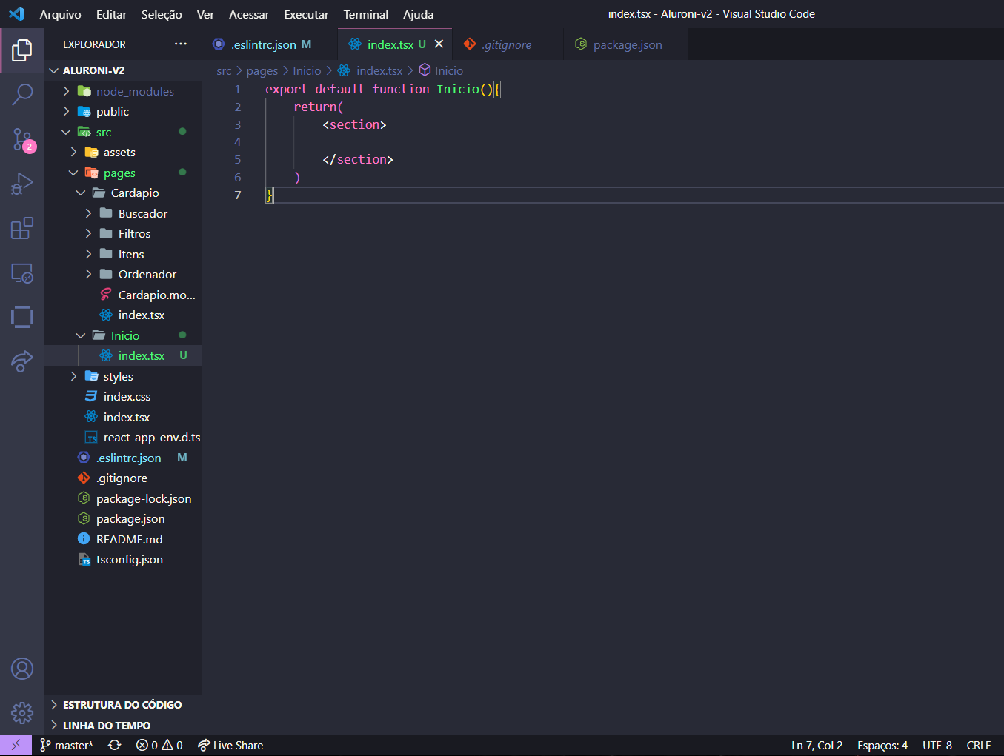This screenshot has width=1004, height=756.
Task: Select the Source Control icon with badge 2
Action: 22,139
